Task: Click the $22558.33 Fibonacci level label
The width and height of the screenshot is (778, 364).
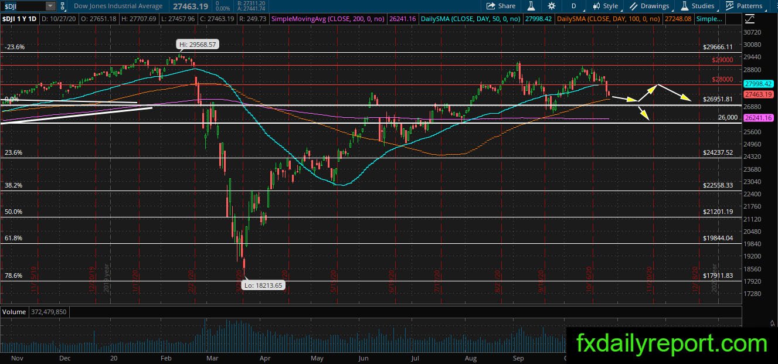Action: 718,185
